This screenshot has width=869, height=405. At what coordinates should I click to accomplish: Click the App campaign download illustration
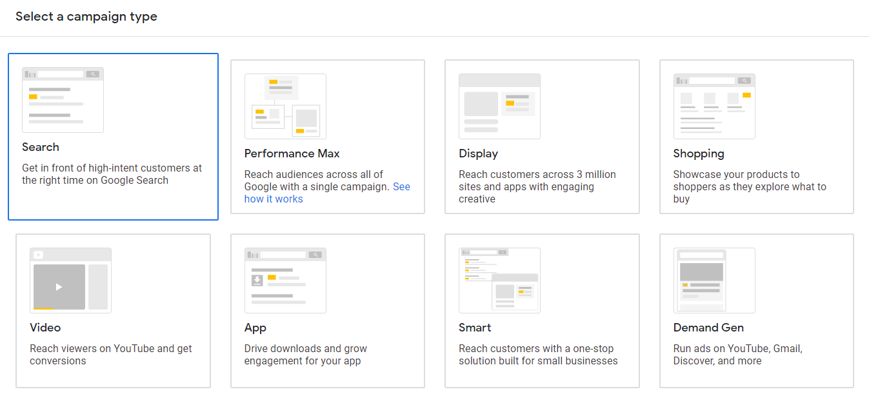[x=285, y=281]
